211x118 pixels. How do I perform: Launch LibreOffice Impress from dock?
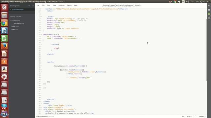pos(4,54)
